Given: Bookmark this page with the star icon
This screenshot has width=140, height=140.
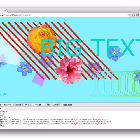Looking at the screenshot, I should point(129,15).
